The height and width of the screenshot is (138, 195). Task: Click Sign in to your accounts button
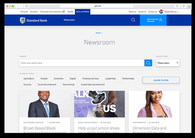coord(153,20)
